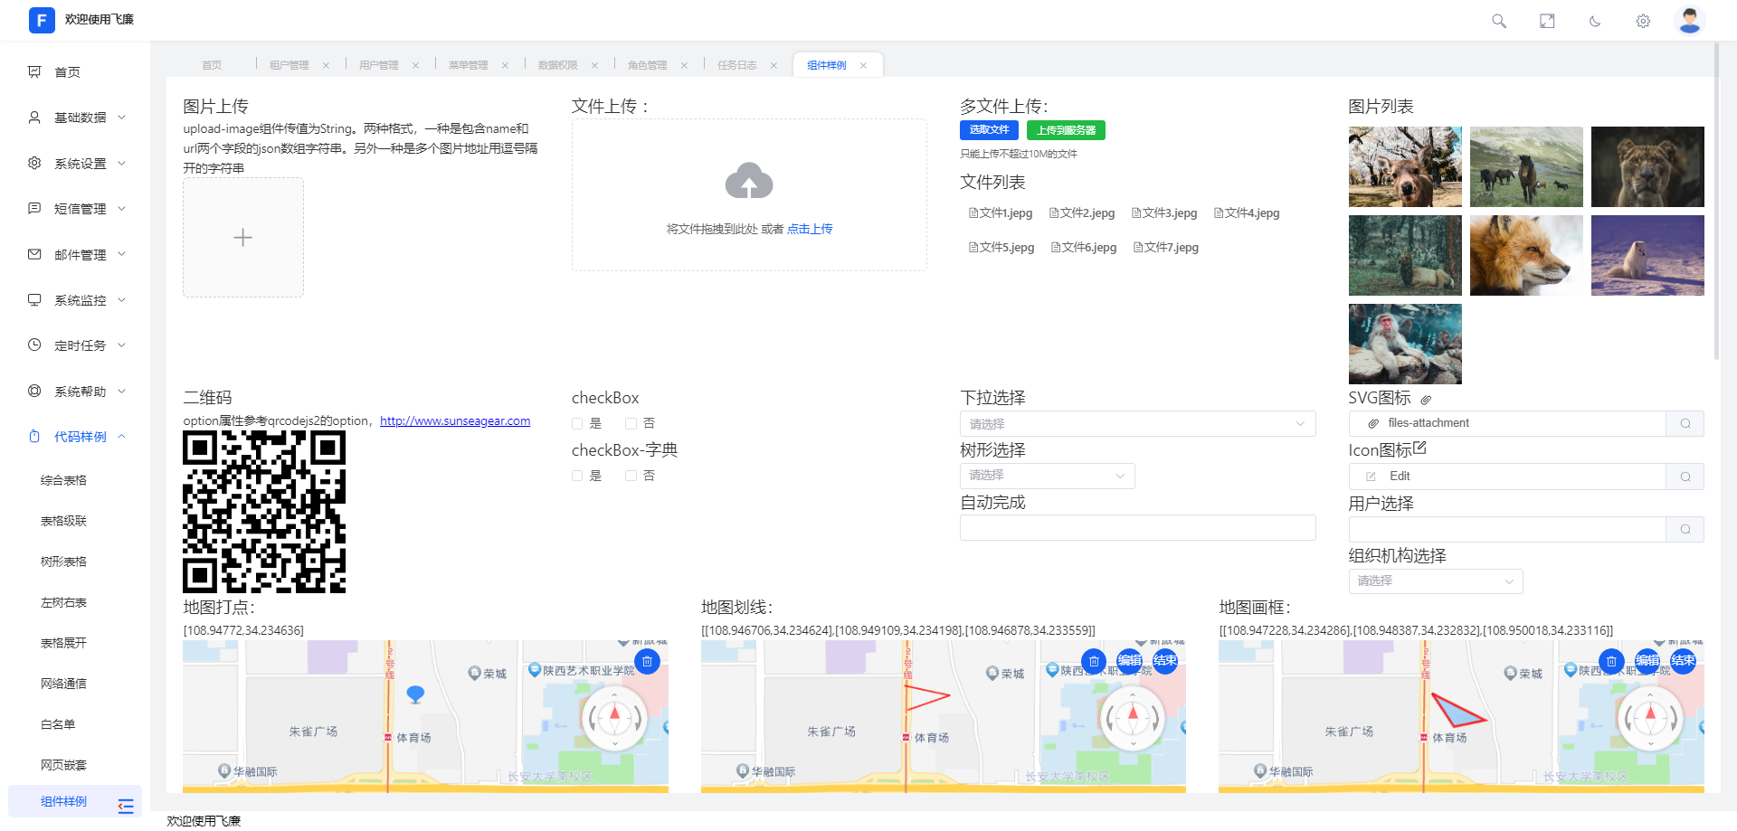
Task: Switch to the 用户管理 tab
Action: [378, 65]
